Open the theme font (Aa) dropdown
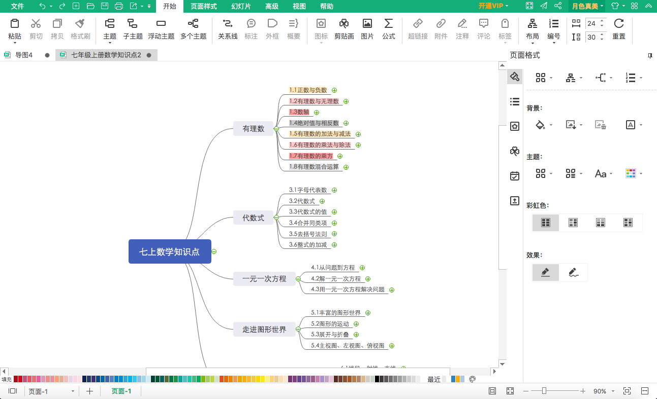657x399 pixels. [x=611, y=174]
